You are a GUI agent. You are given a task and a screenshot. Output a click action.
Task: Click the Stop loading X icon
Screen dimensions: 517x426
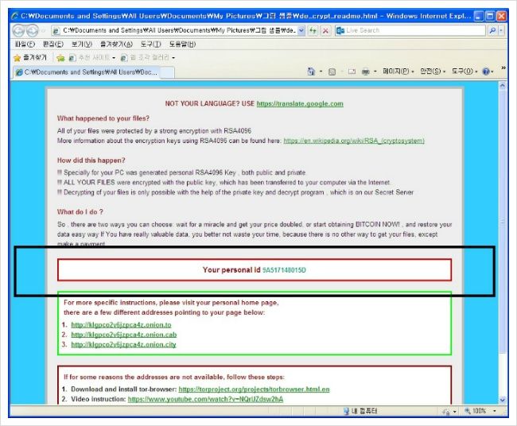(325, 31)
